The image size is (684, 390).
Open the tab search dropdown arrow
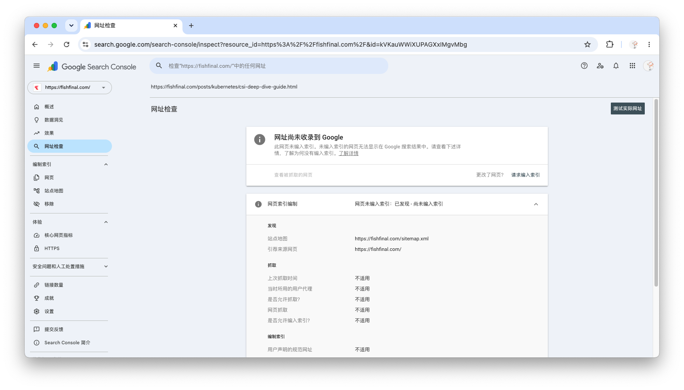click(71, 26)
